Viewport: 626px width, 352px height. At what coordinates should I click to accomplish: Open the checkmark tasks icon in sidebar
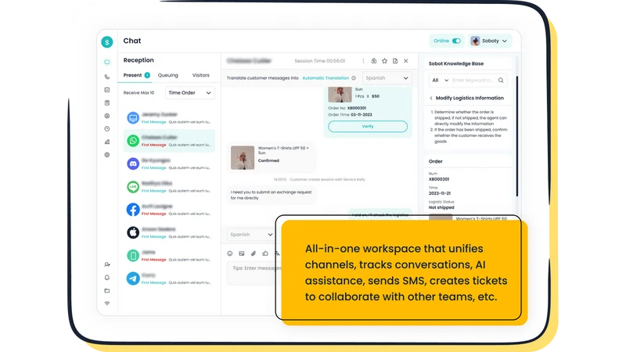click(x=107, y=90)
